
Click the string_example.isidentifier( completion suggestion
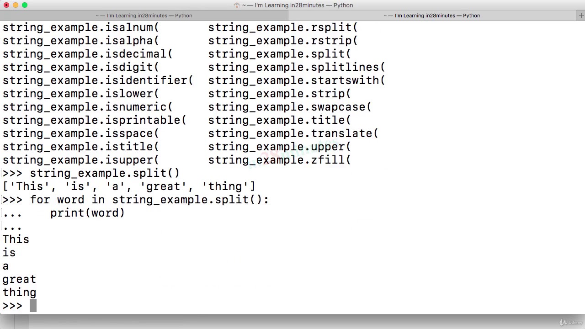coord(98,80)
